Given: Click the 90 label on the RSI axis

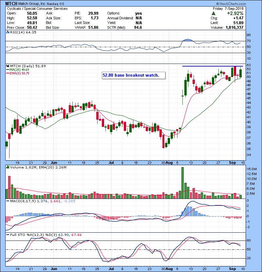Looking at the screenshot, I should (249, 35).
